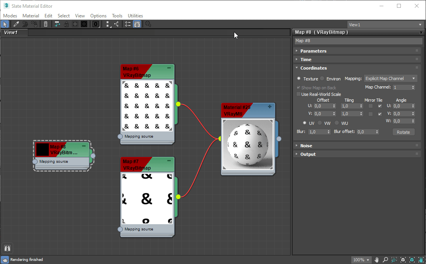Viewport: 426px width, 264px height.
Task: Select the Pan hand tool
Action: [377, 259]
